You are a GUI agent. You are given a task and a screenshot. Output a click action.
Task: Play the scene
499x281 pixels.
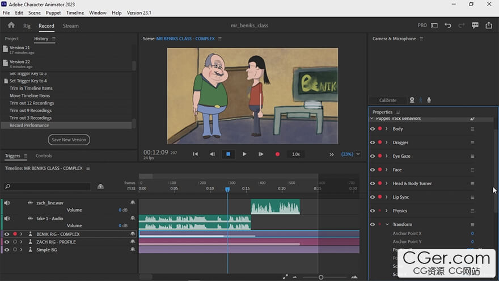point(244,154)
